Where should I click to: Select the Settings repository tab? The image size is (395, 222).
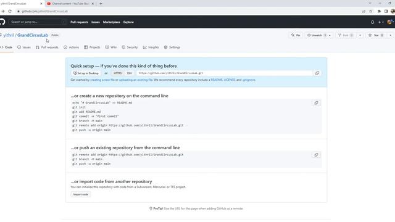(x=172, y=47)
